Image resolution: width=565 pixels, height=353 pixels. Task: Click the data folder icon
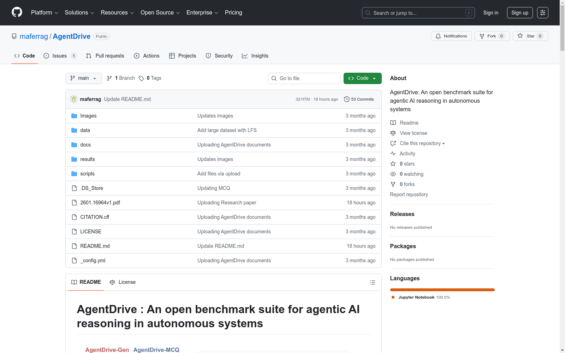pos(74,130)
